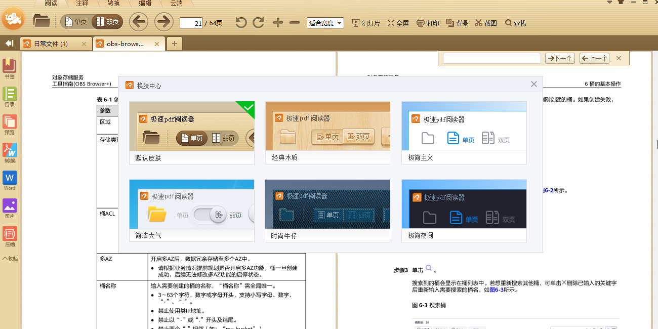
Task: Take a screenshot (截图)
Action: click(x=486, y=23)
